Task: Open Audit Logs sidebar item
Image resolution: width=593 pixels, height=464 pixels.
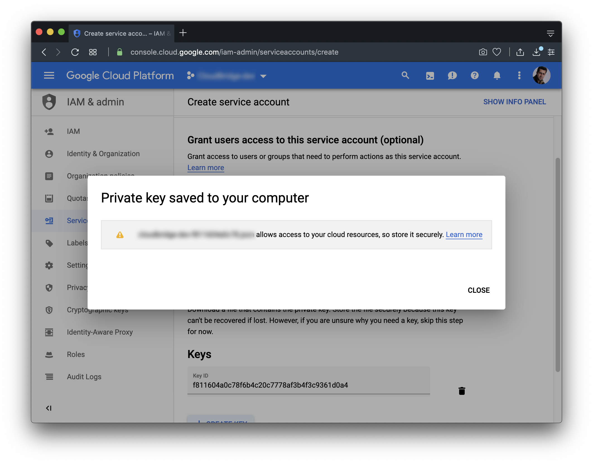Action: pyautogui.click(x=84, y=377)
